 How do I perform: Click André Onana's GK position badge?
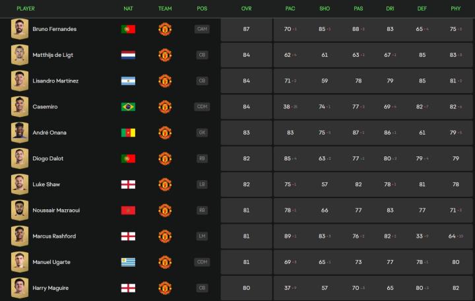[x=203, y=133]
